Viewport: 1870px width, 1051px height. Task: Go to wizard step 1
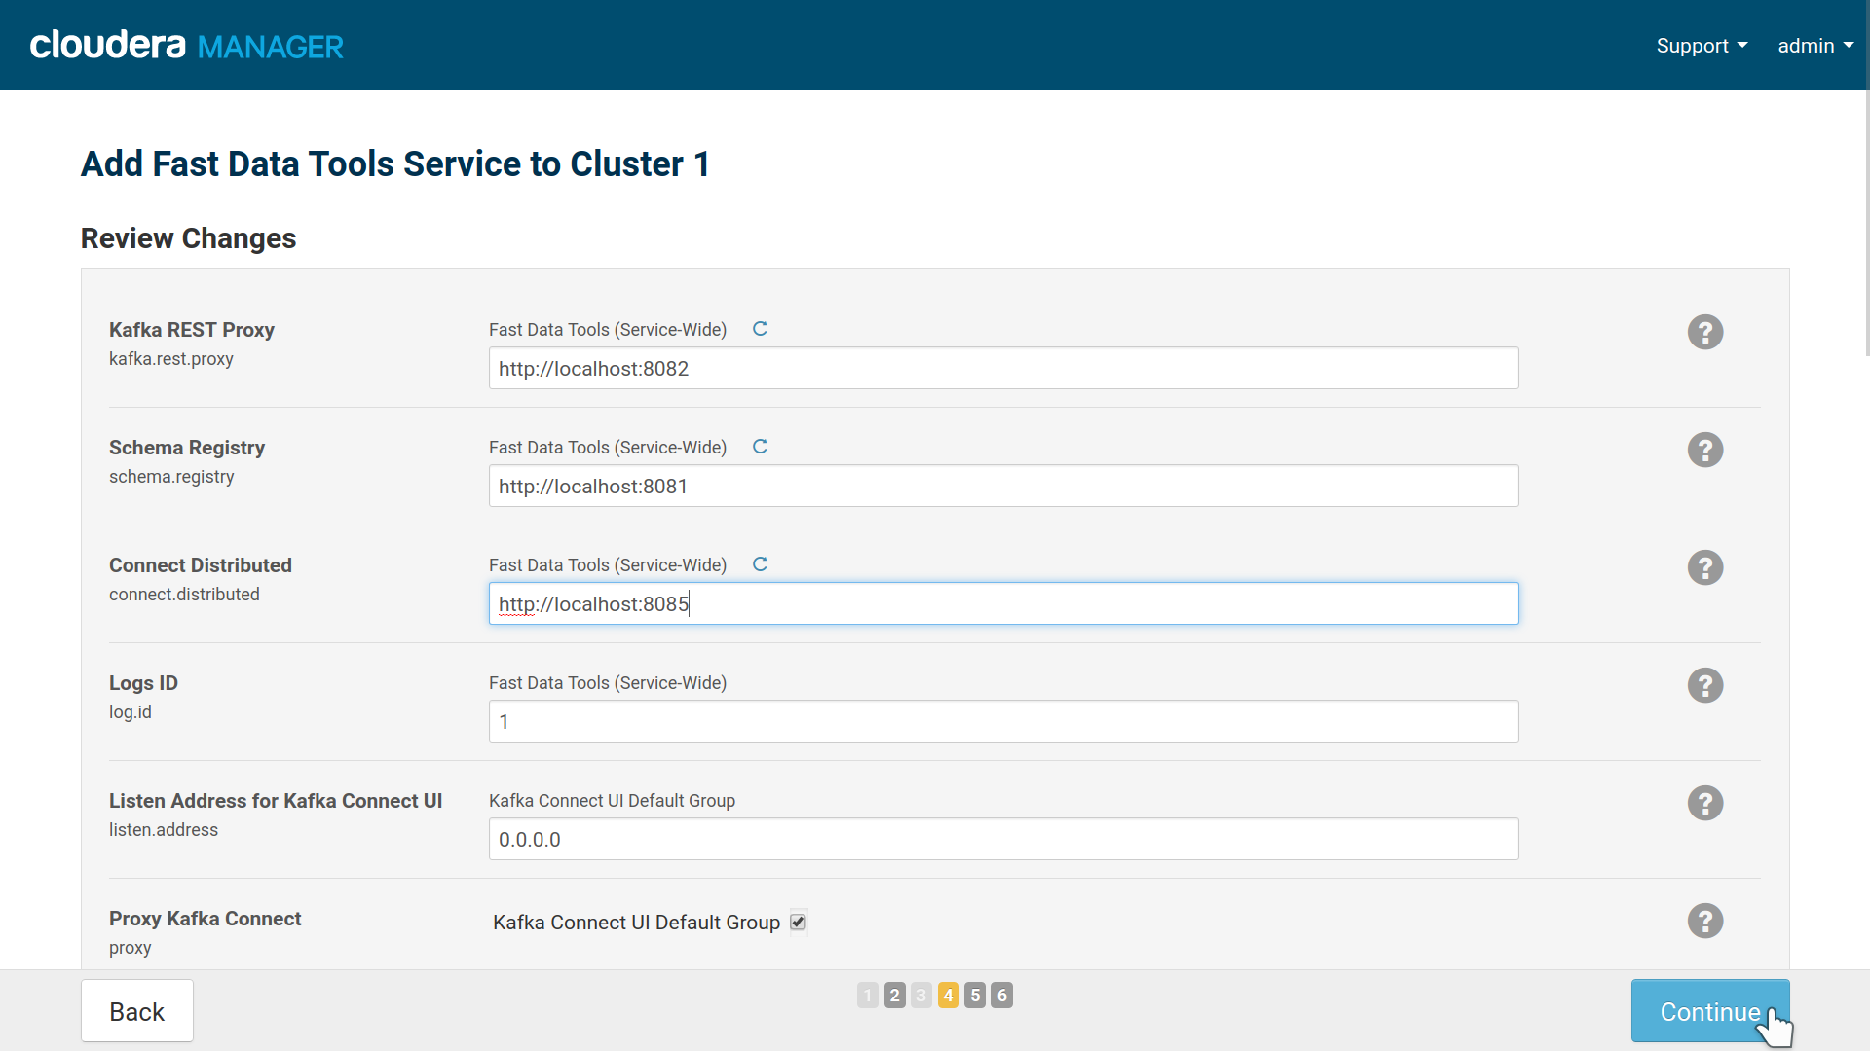click(868, 995)
